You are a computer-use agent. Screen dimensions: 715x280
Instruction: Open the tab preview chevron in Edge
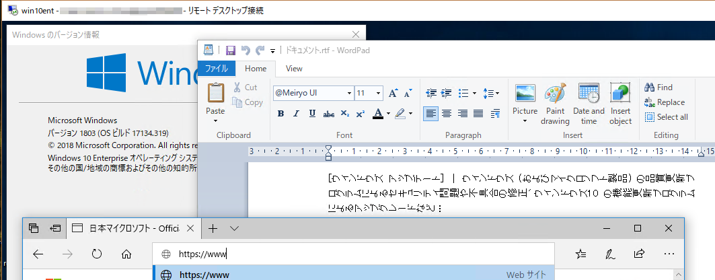click(x=234, y=228)
